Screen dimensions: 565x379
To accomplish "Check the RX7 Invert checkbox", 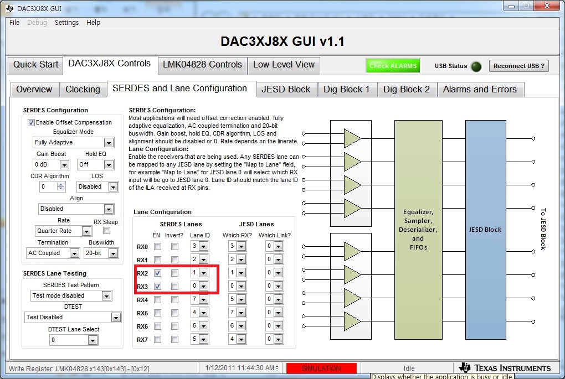I will tap(174, 339).
